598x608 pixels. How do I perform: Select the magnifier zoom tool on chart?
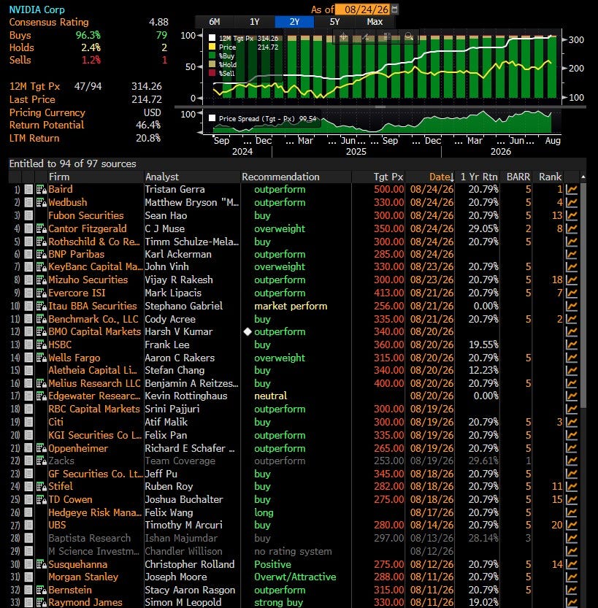coord(409,36)
